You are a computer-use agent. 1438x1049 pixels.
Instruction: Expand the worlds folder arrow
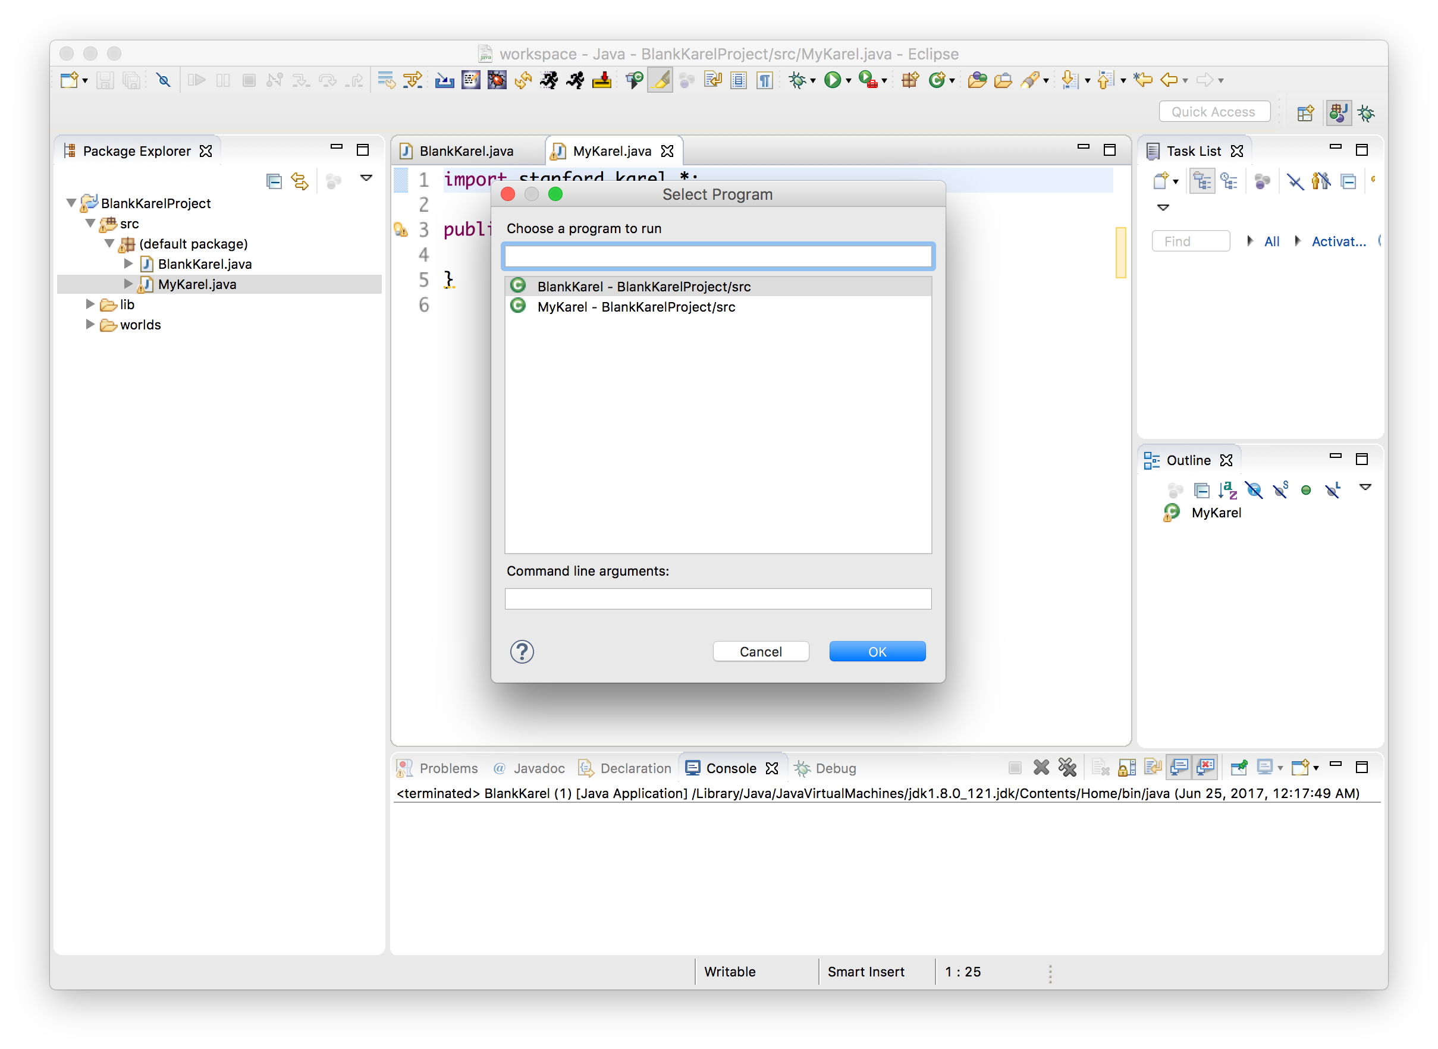[90, 325]
